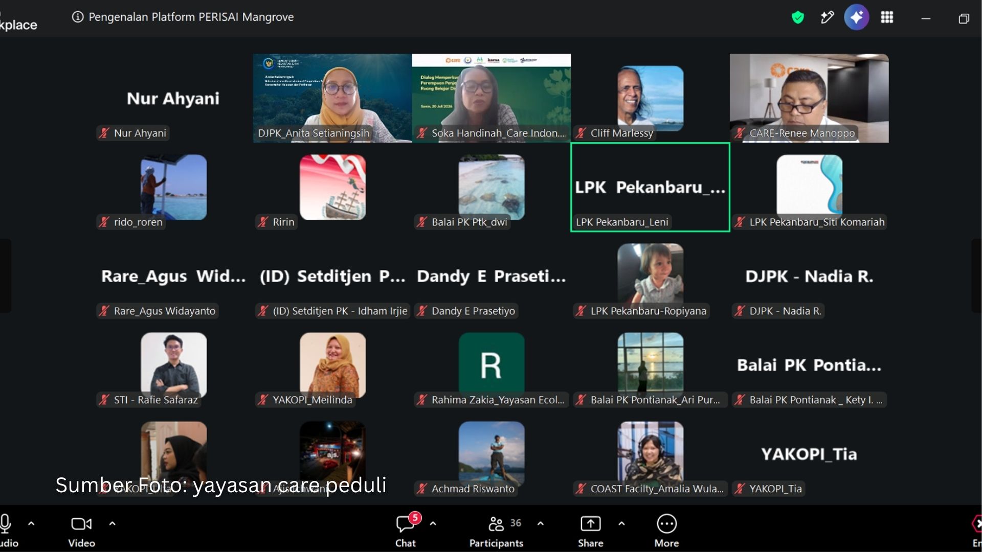Screen dimensions: 982x552
Task: Click the muted mic icon for Setditjen PK - Idham Irjie
Action: (263, 311)
